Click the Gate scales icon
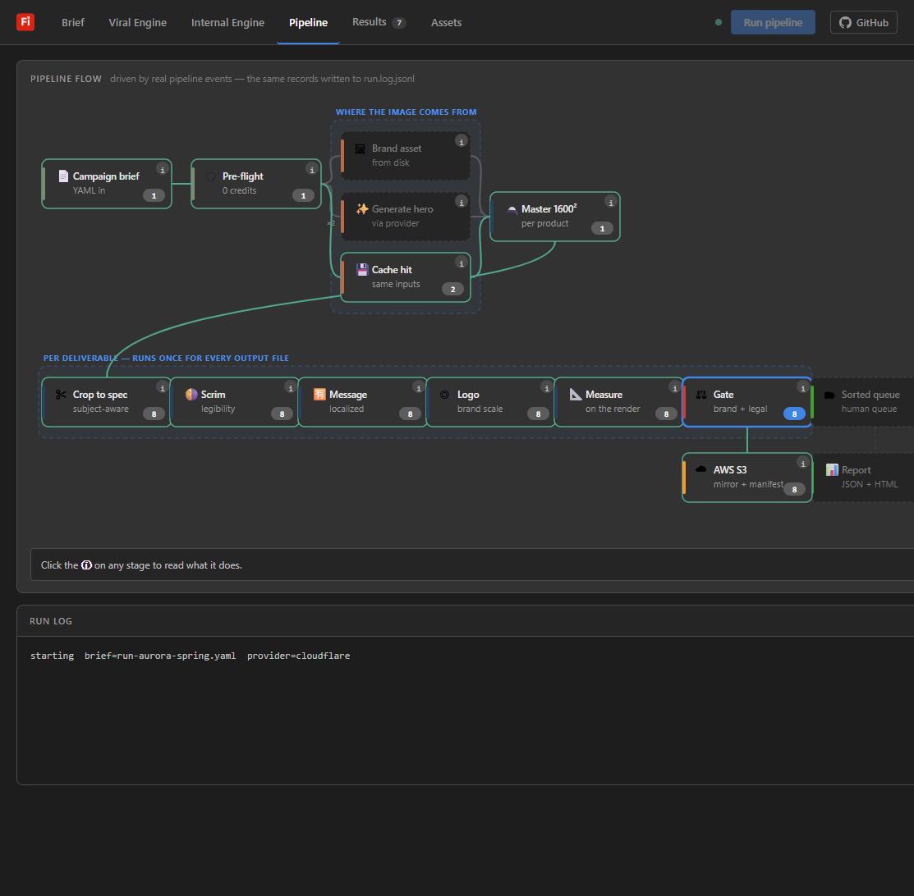914x896 pixels. click(x=701, y=395)
